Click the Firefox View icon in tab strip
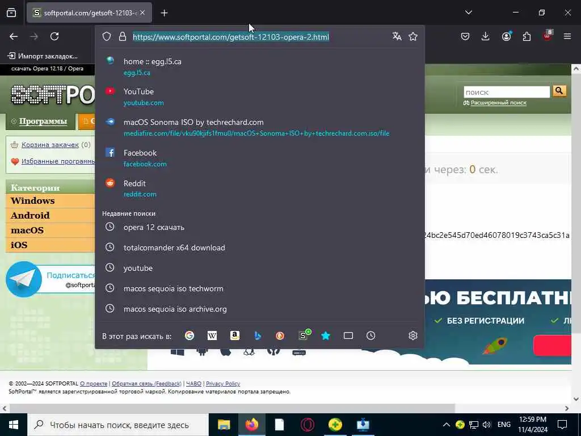 pyautogui.click(x=11, y=13)
